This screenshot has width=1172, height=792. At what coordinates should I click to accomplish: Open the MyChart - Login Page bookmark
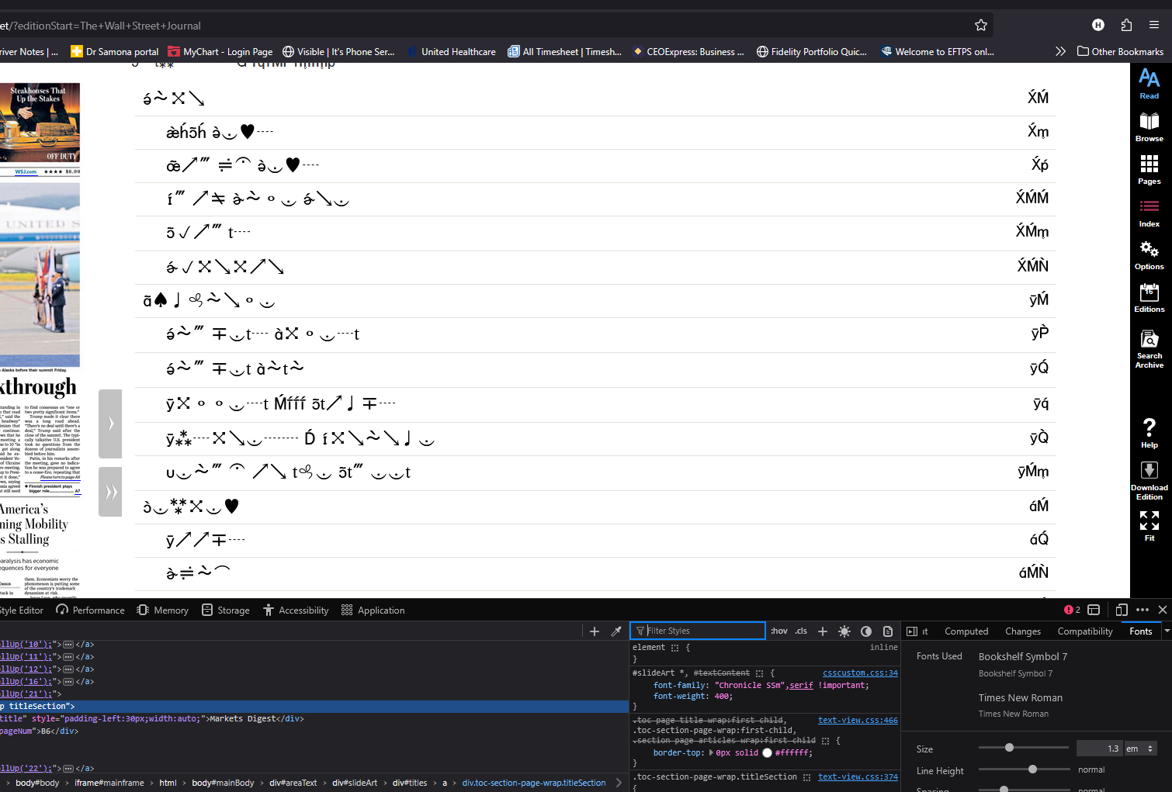point(220,52)
